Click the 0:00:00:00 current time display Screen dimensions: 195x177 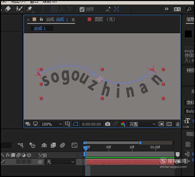pos(92,124)
